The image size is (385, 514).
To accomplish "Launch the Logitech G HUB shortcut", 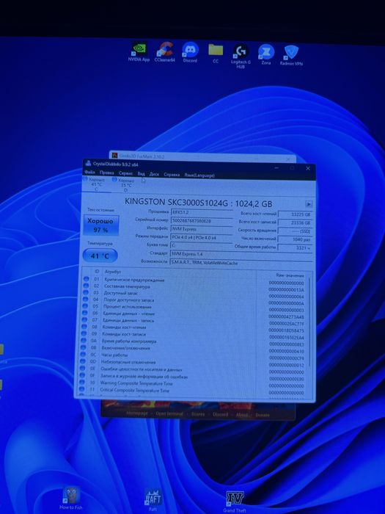I will tap(241, 56).
